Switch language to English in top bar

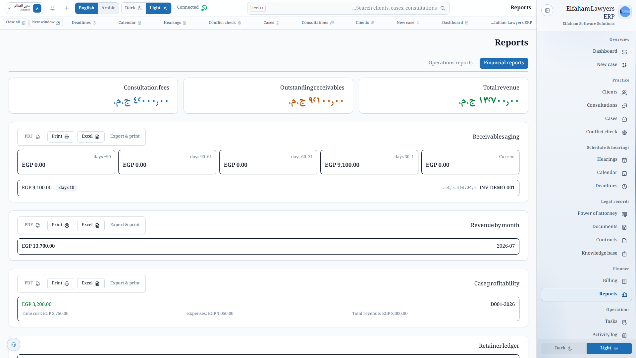[x=86, y=8]
